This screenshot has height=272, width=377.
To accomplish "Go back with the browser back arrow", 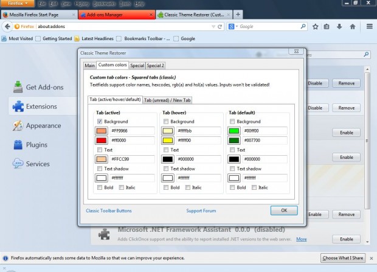I will pos(7,27).
